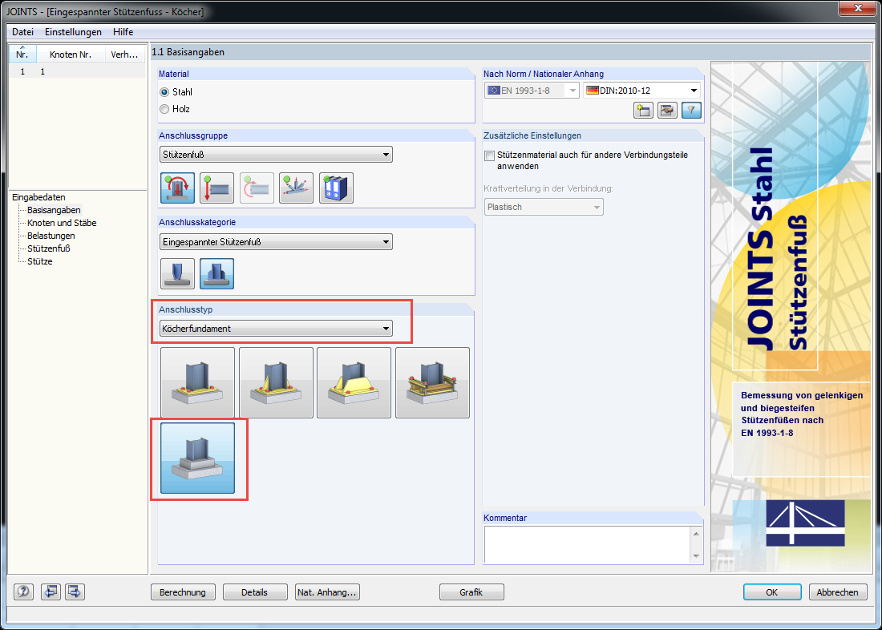The image size is (882, 630).
Task: Open the Datei menu
Action: [x=22, y=32]
